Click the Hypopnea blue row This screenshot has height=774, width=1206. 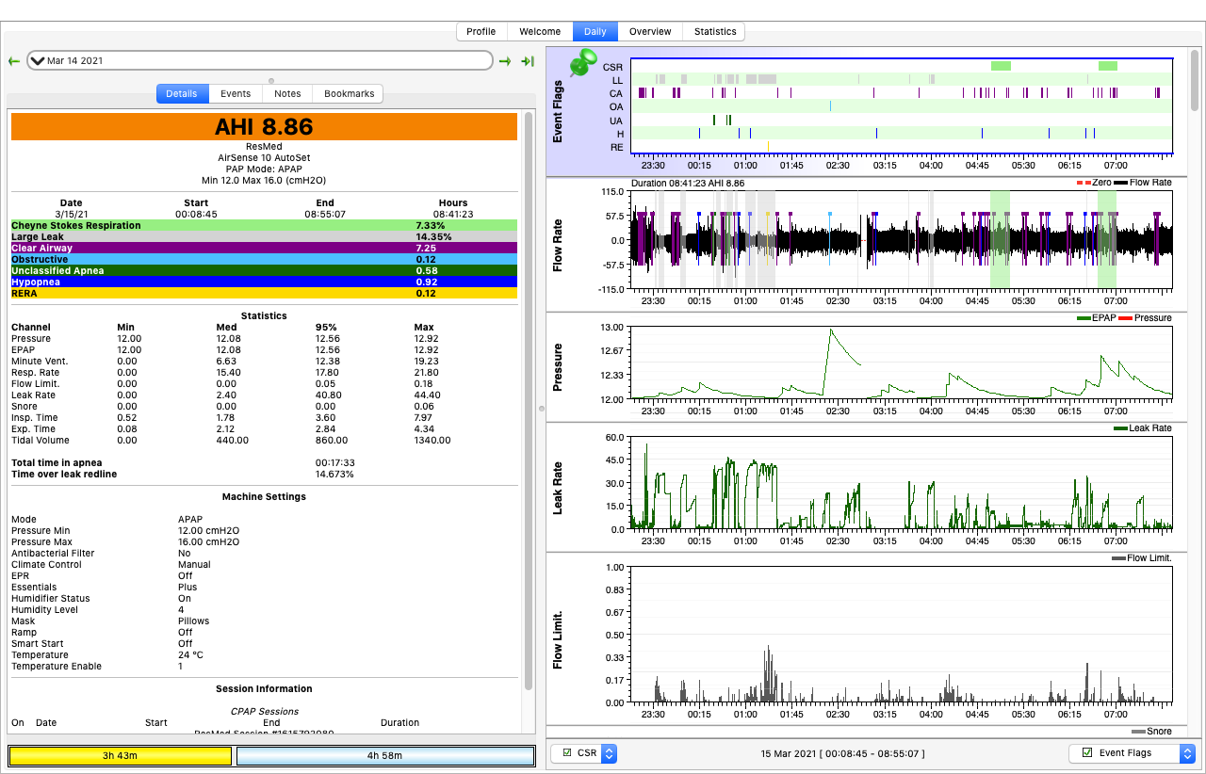point(264,282)
